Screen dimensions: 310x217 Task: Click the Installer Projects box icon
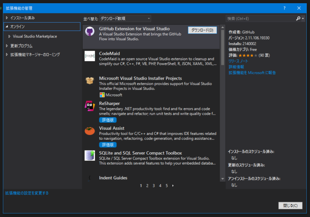click(90, 81)
